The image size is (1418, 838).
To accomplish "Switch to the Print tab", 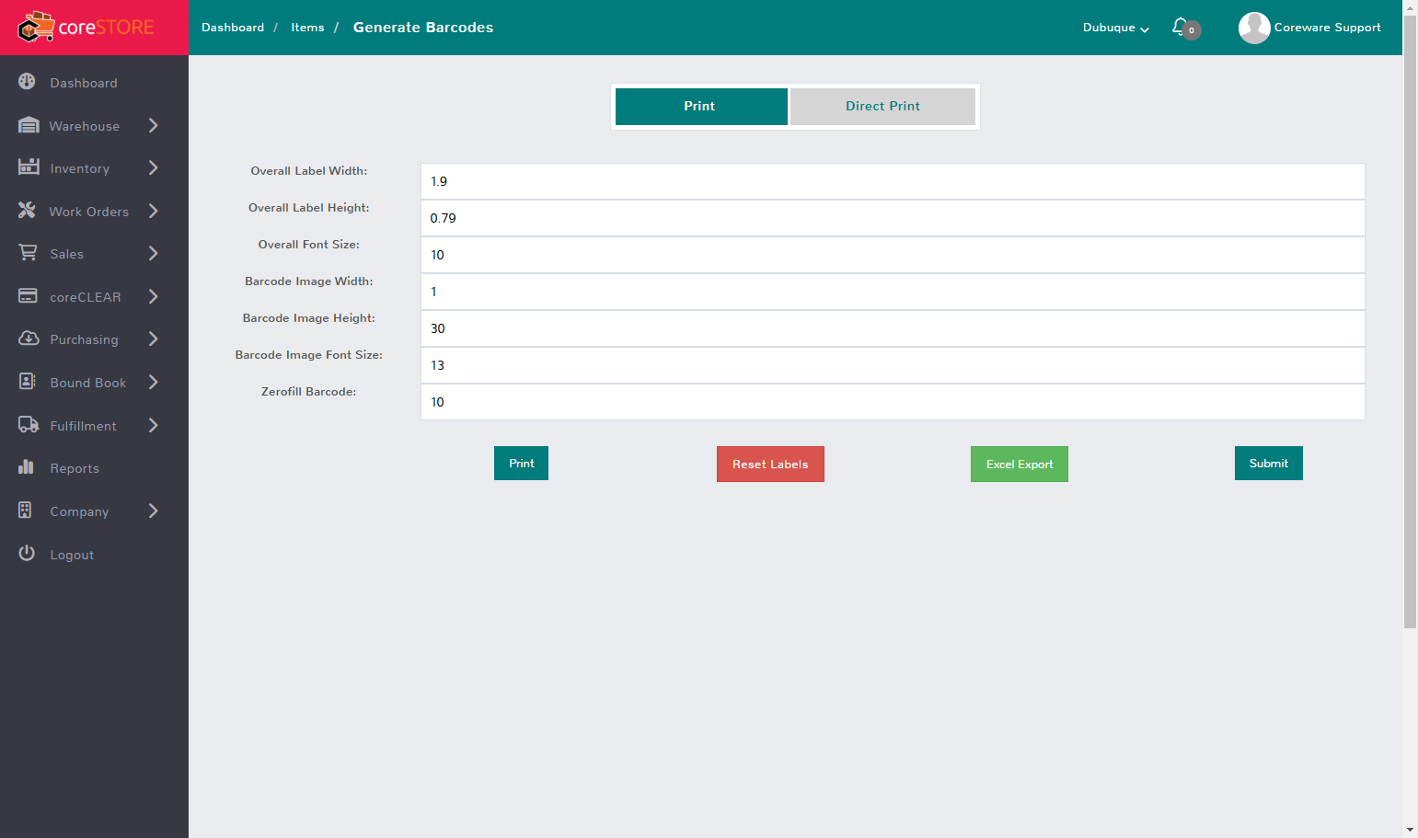I will pos(701,106).
